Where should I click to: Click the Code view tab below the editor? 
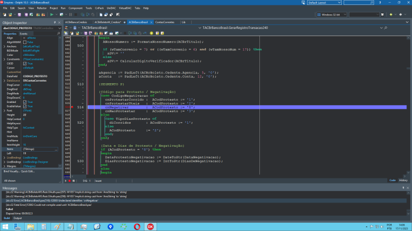click(x=393, y=181)
